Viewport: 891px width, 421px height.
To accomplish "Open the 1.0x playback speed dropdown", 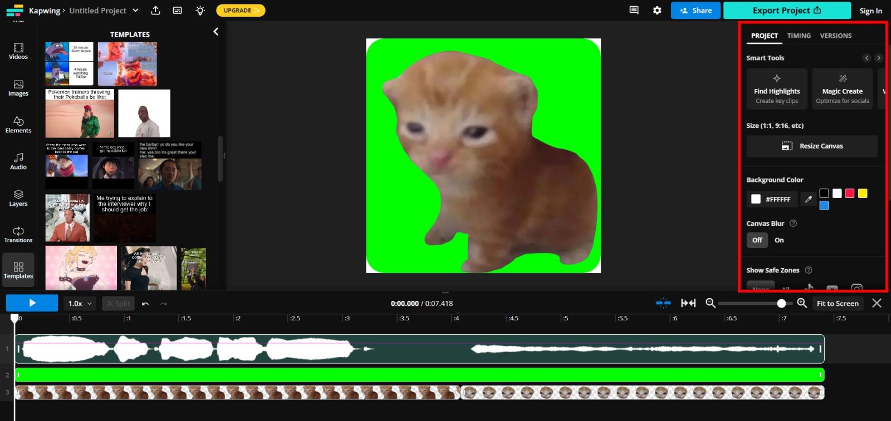I will point(80,304).
